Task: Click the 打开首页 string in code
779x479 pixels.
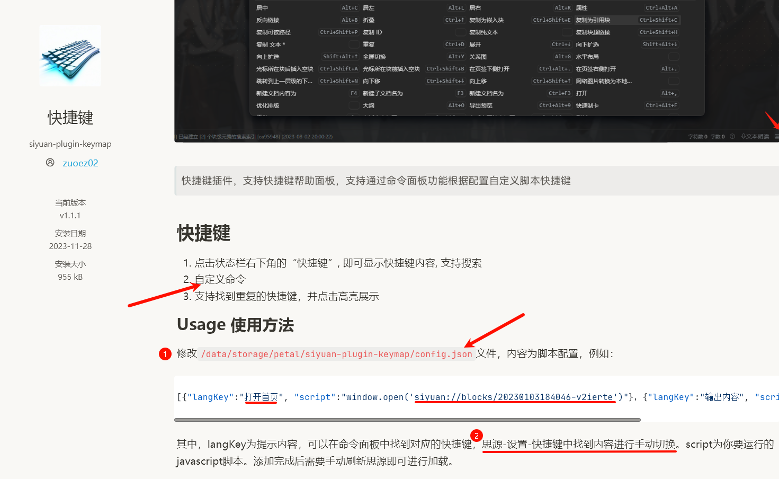Action: (261, 397)
